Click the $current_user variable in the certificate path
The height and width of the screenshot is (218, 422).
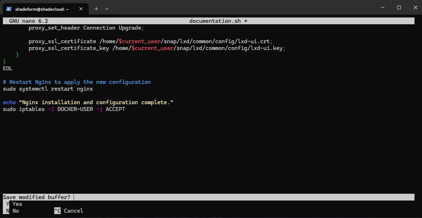coord(139,41)
